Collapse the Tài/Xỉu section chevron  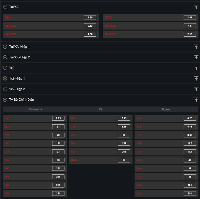tap(5, 7)
